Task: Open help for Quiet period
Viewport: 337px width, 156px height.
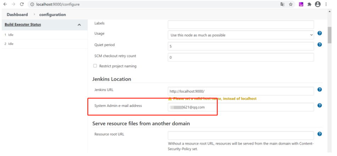Action: 320,44
